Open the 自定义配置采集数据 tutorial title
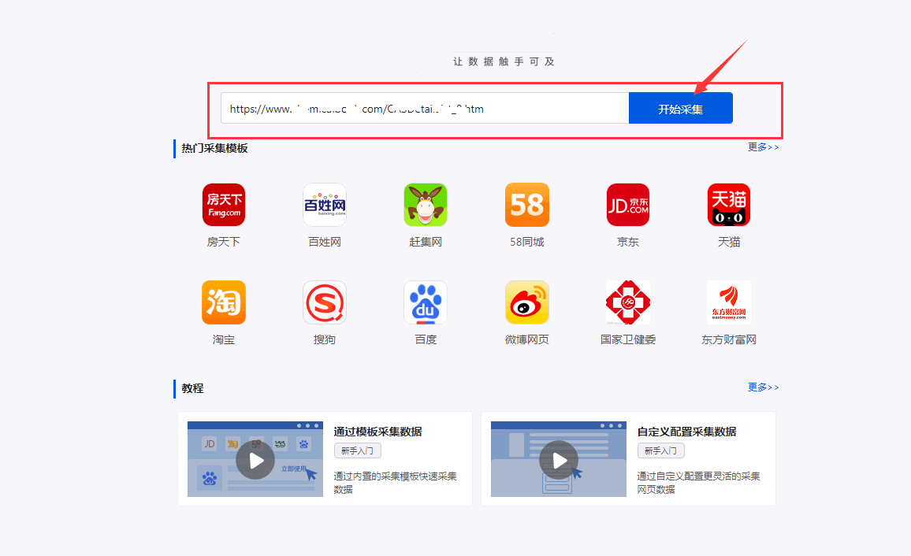Image resolution: width=911 pixels, height=556 pixels. pyautogui.click(x=686, y=432)
